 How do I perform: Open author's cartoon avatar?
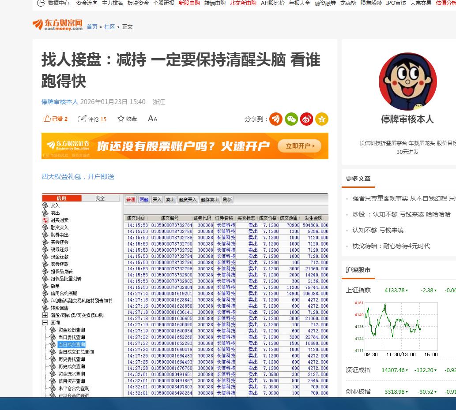coord(408,82)
